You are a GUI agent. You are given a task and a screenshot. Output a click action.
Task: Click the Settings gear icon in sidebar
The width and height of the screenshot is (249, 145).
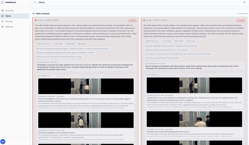(2, 27)
